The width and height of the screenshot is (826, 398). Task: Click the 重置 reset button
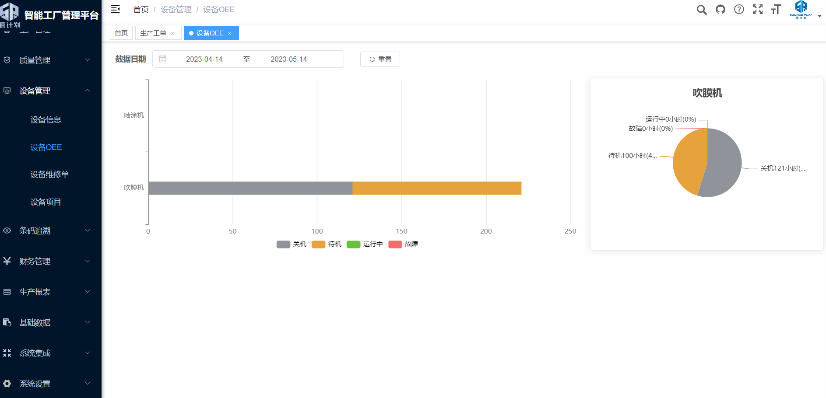coord(380,59)
